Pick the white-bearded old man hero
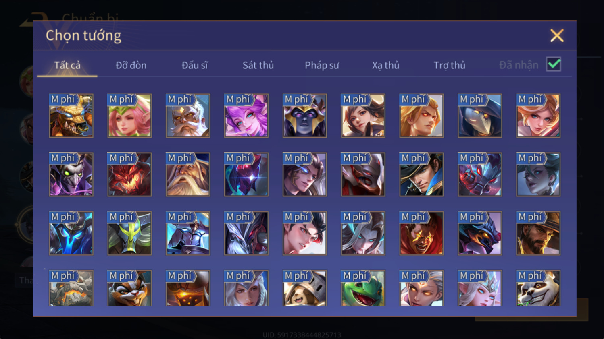Screen dimensions: 604x339 coord(188,116)
